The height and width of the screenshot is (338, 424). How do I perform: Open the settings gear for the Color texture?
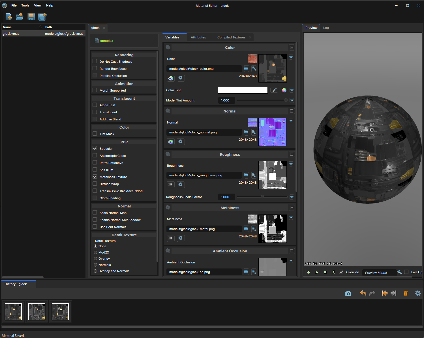pyautogui.click(x=181, y=78)
